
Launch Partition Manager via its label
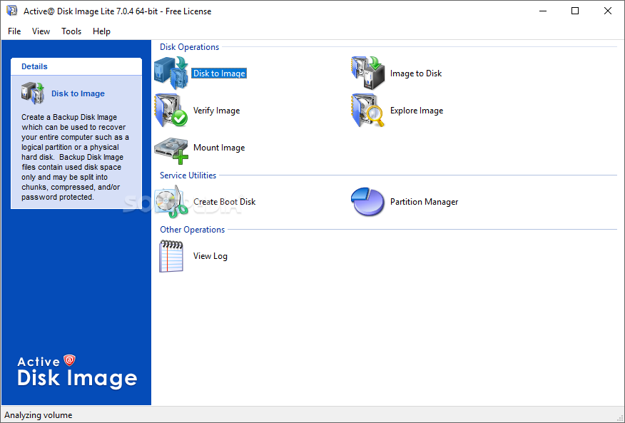tap(424, 202)
